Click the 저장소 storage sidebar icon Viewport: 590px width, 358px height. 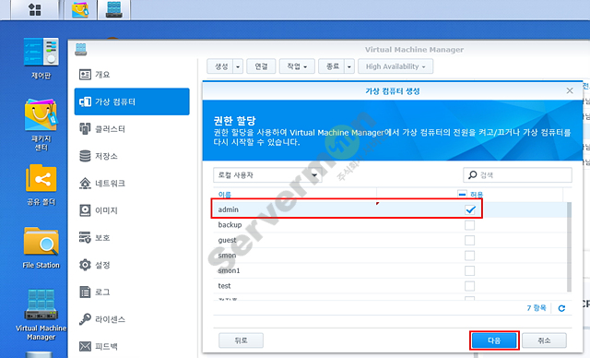[85, 156]
